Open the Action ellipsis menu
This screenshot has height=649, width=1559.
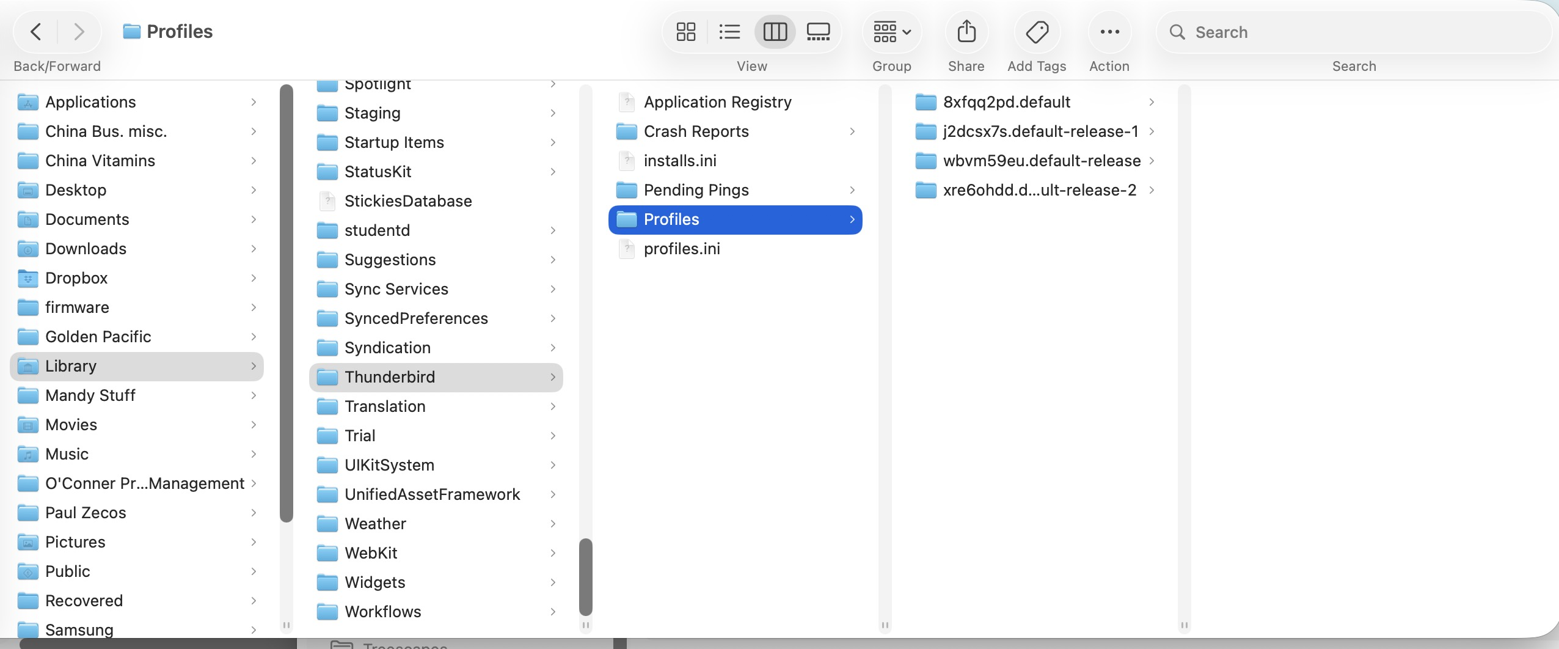pyautogui.click(x=1109, y=32)
